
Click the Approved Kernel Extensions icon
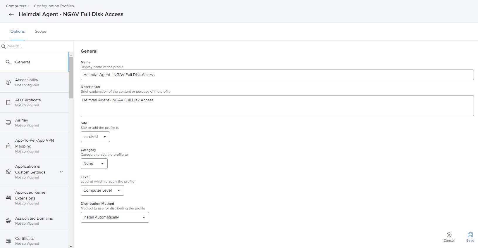pos(8,198)
